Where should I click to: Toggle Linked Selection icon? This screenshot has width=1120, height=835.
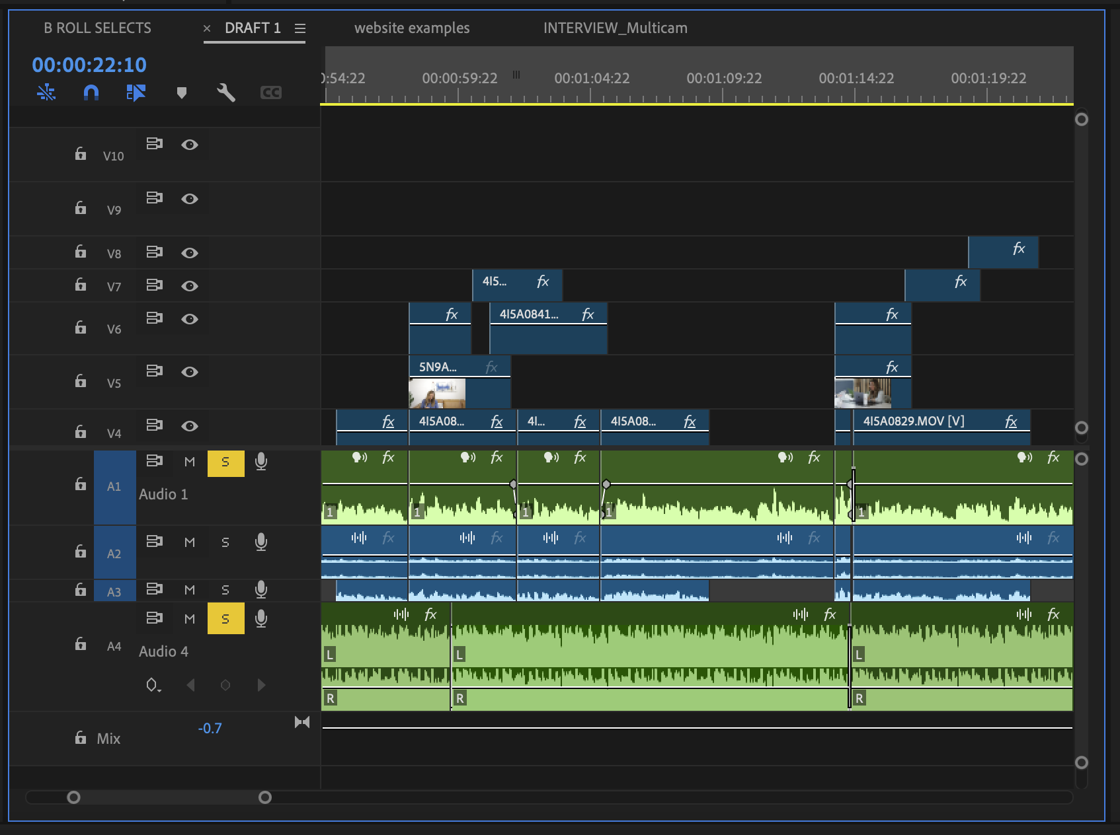point(136,92)
